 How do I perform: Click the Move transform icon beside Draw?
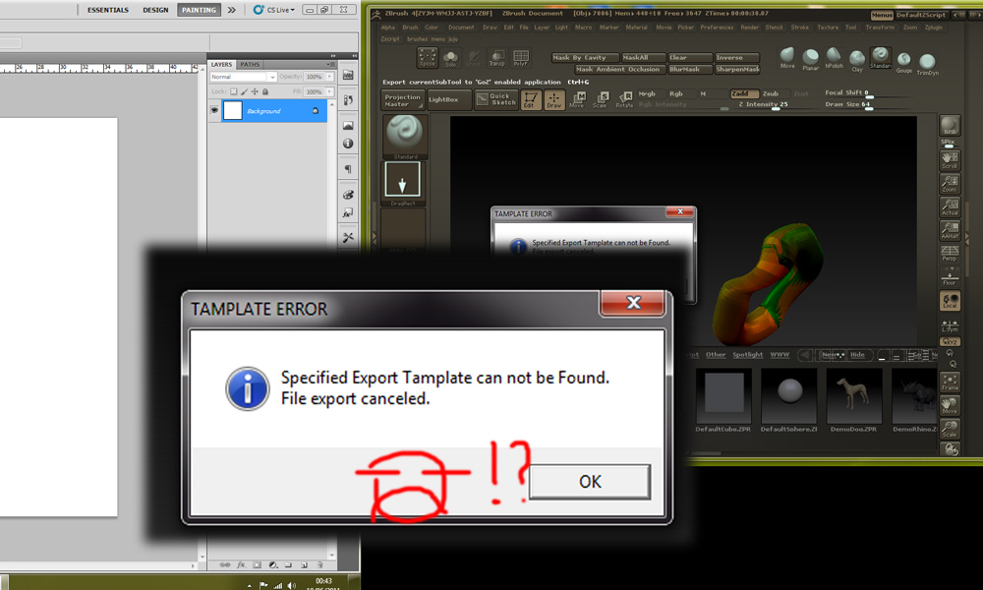[x=577, y=99]
